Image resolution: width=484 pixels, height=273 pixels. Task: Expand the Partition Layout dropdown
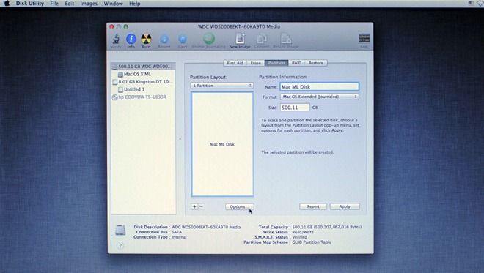[222, 86]
